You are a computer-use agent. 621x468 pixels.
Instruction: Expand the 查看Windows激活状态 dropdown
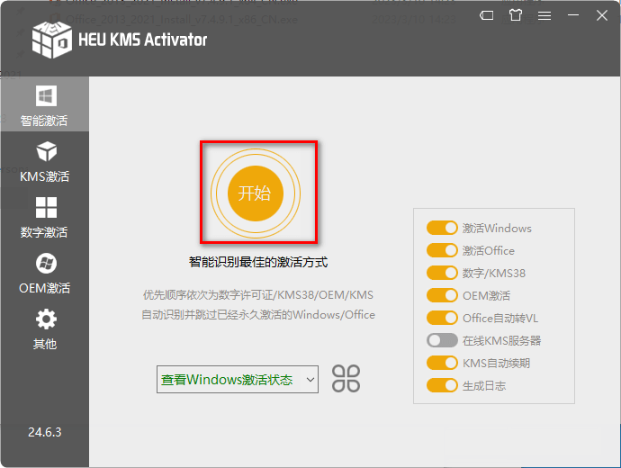click(238, 379)
